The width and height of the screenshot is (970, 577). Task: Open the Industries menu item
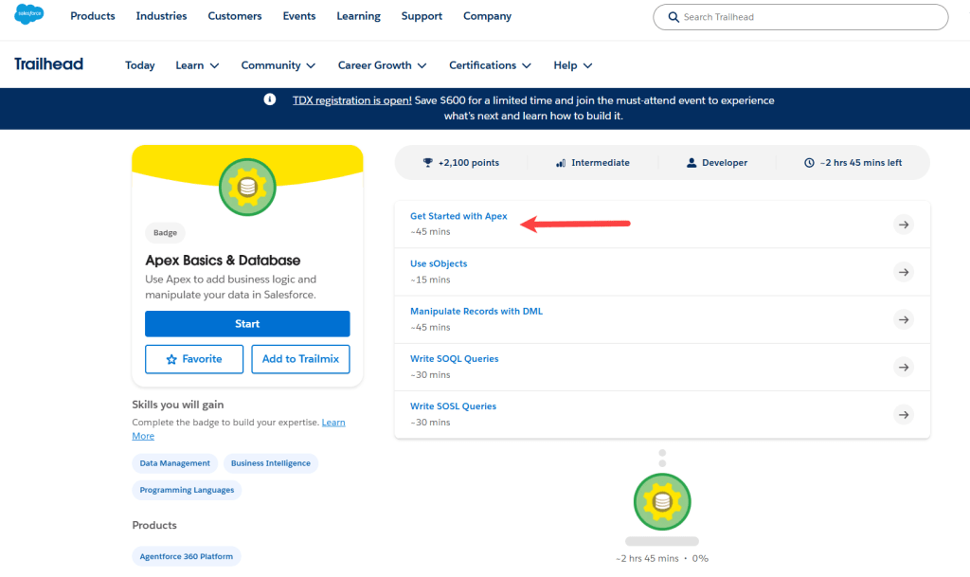[x=161, y=16]
